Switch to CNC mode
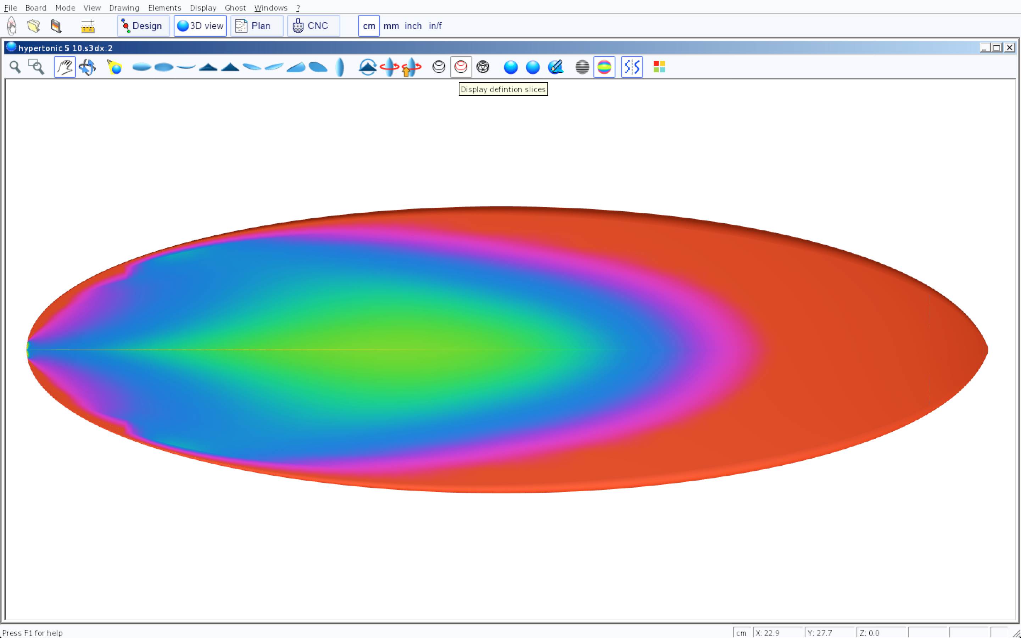This screenshot has width=1021, height=638. point(313,26)
